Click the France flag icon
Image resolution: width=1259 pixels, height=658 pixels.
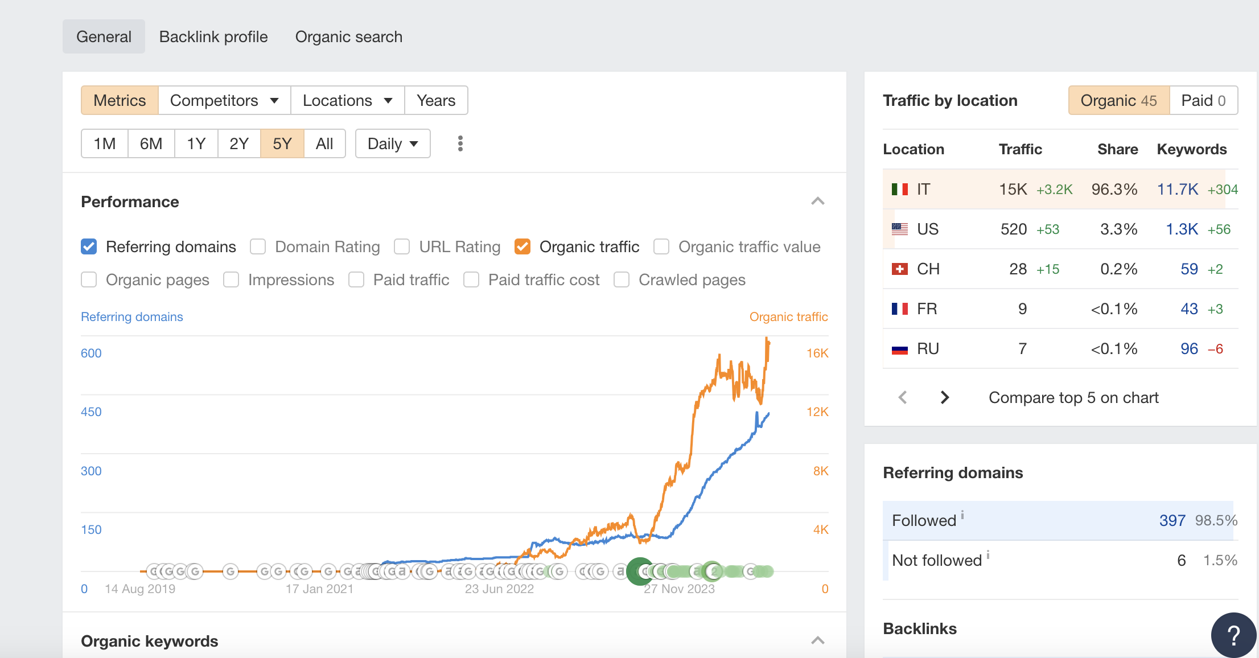coord(900,309)
